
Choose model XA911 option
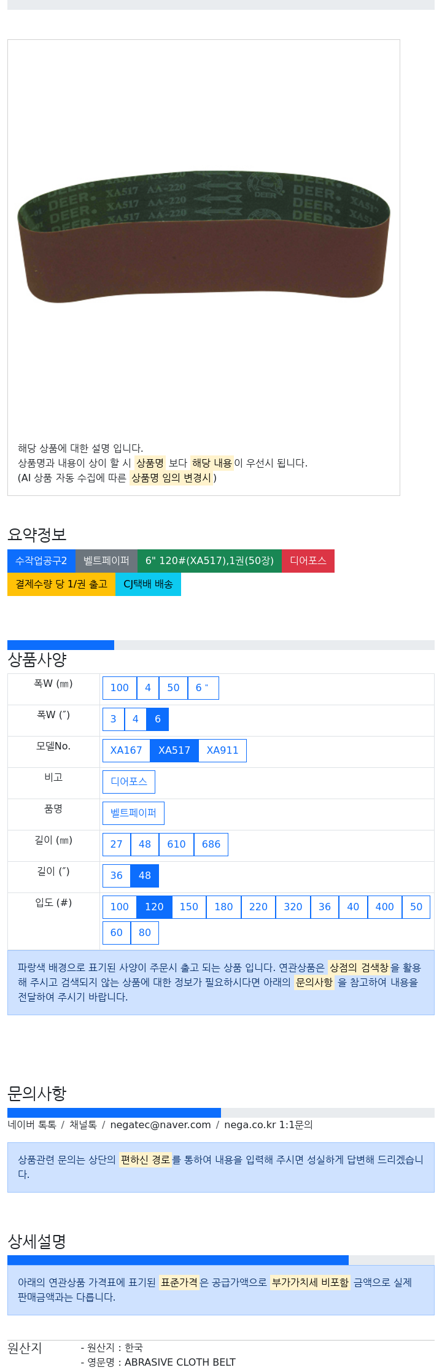pyautogui.click(x=222, y=751)
